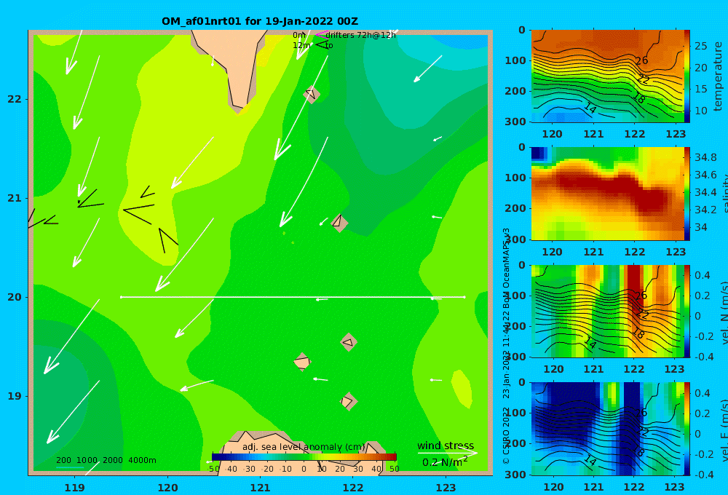The height and width of the screenshot is (495, 728).
Task: Click the '34.8' tick on salinity colorbar
Action: (x=705, y=157)
